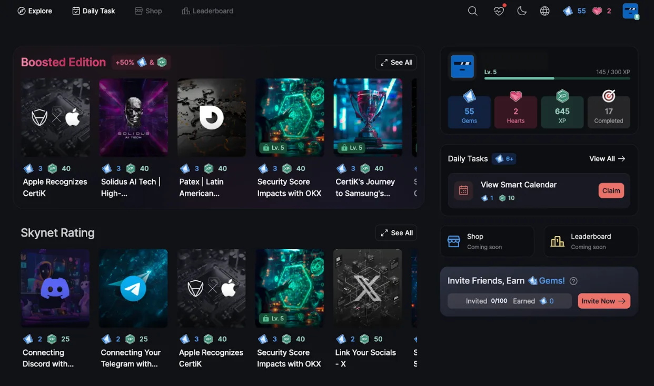
Task: Open the Leaderboard Coming soon card
Action: tap(591, 241)
